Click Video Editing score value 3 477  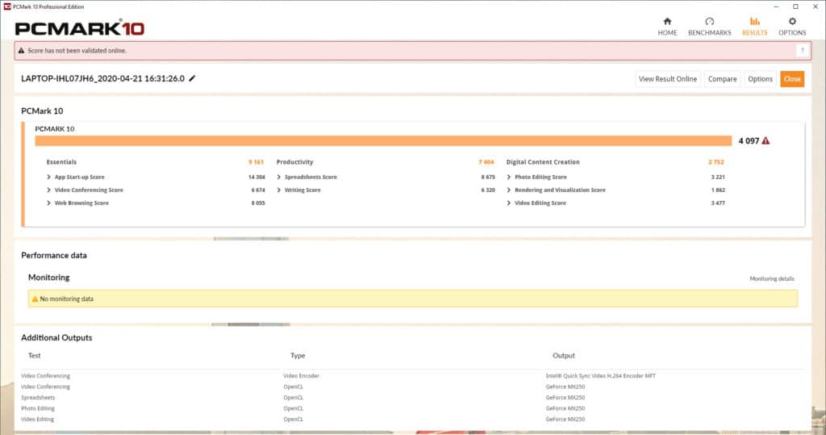718,203
